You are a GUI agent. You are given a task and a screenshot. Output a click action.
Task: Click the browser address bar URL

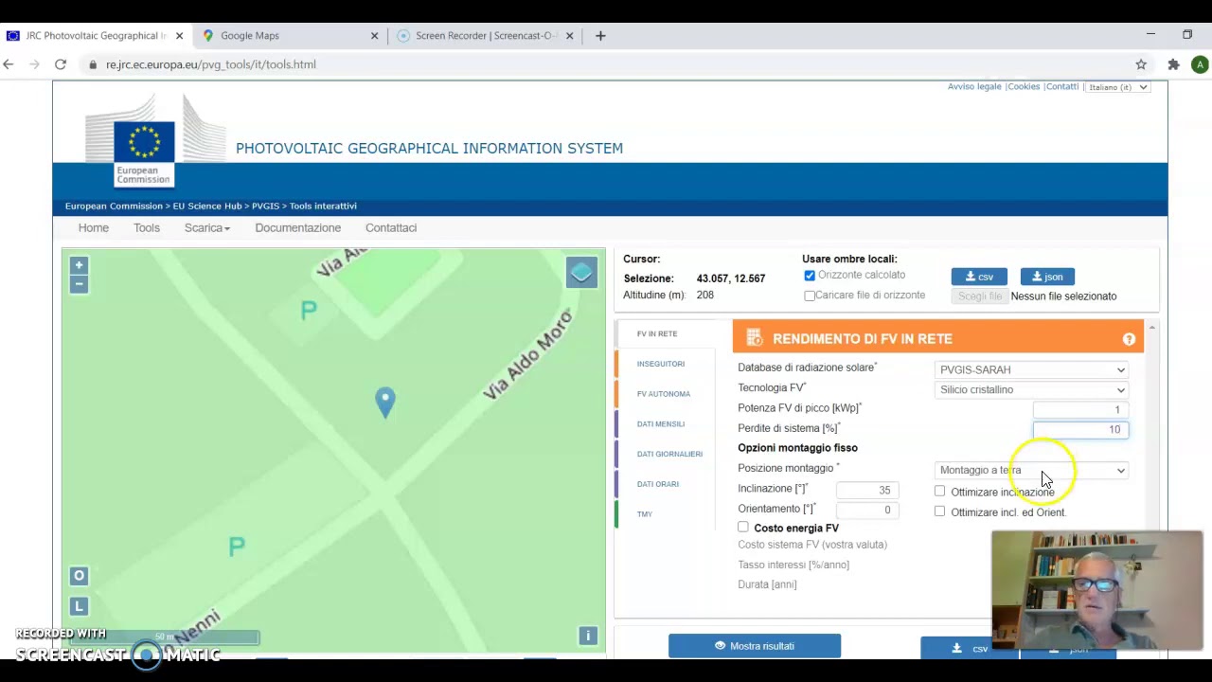tap(211, 64)
